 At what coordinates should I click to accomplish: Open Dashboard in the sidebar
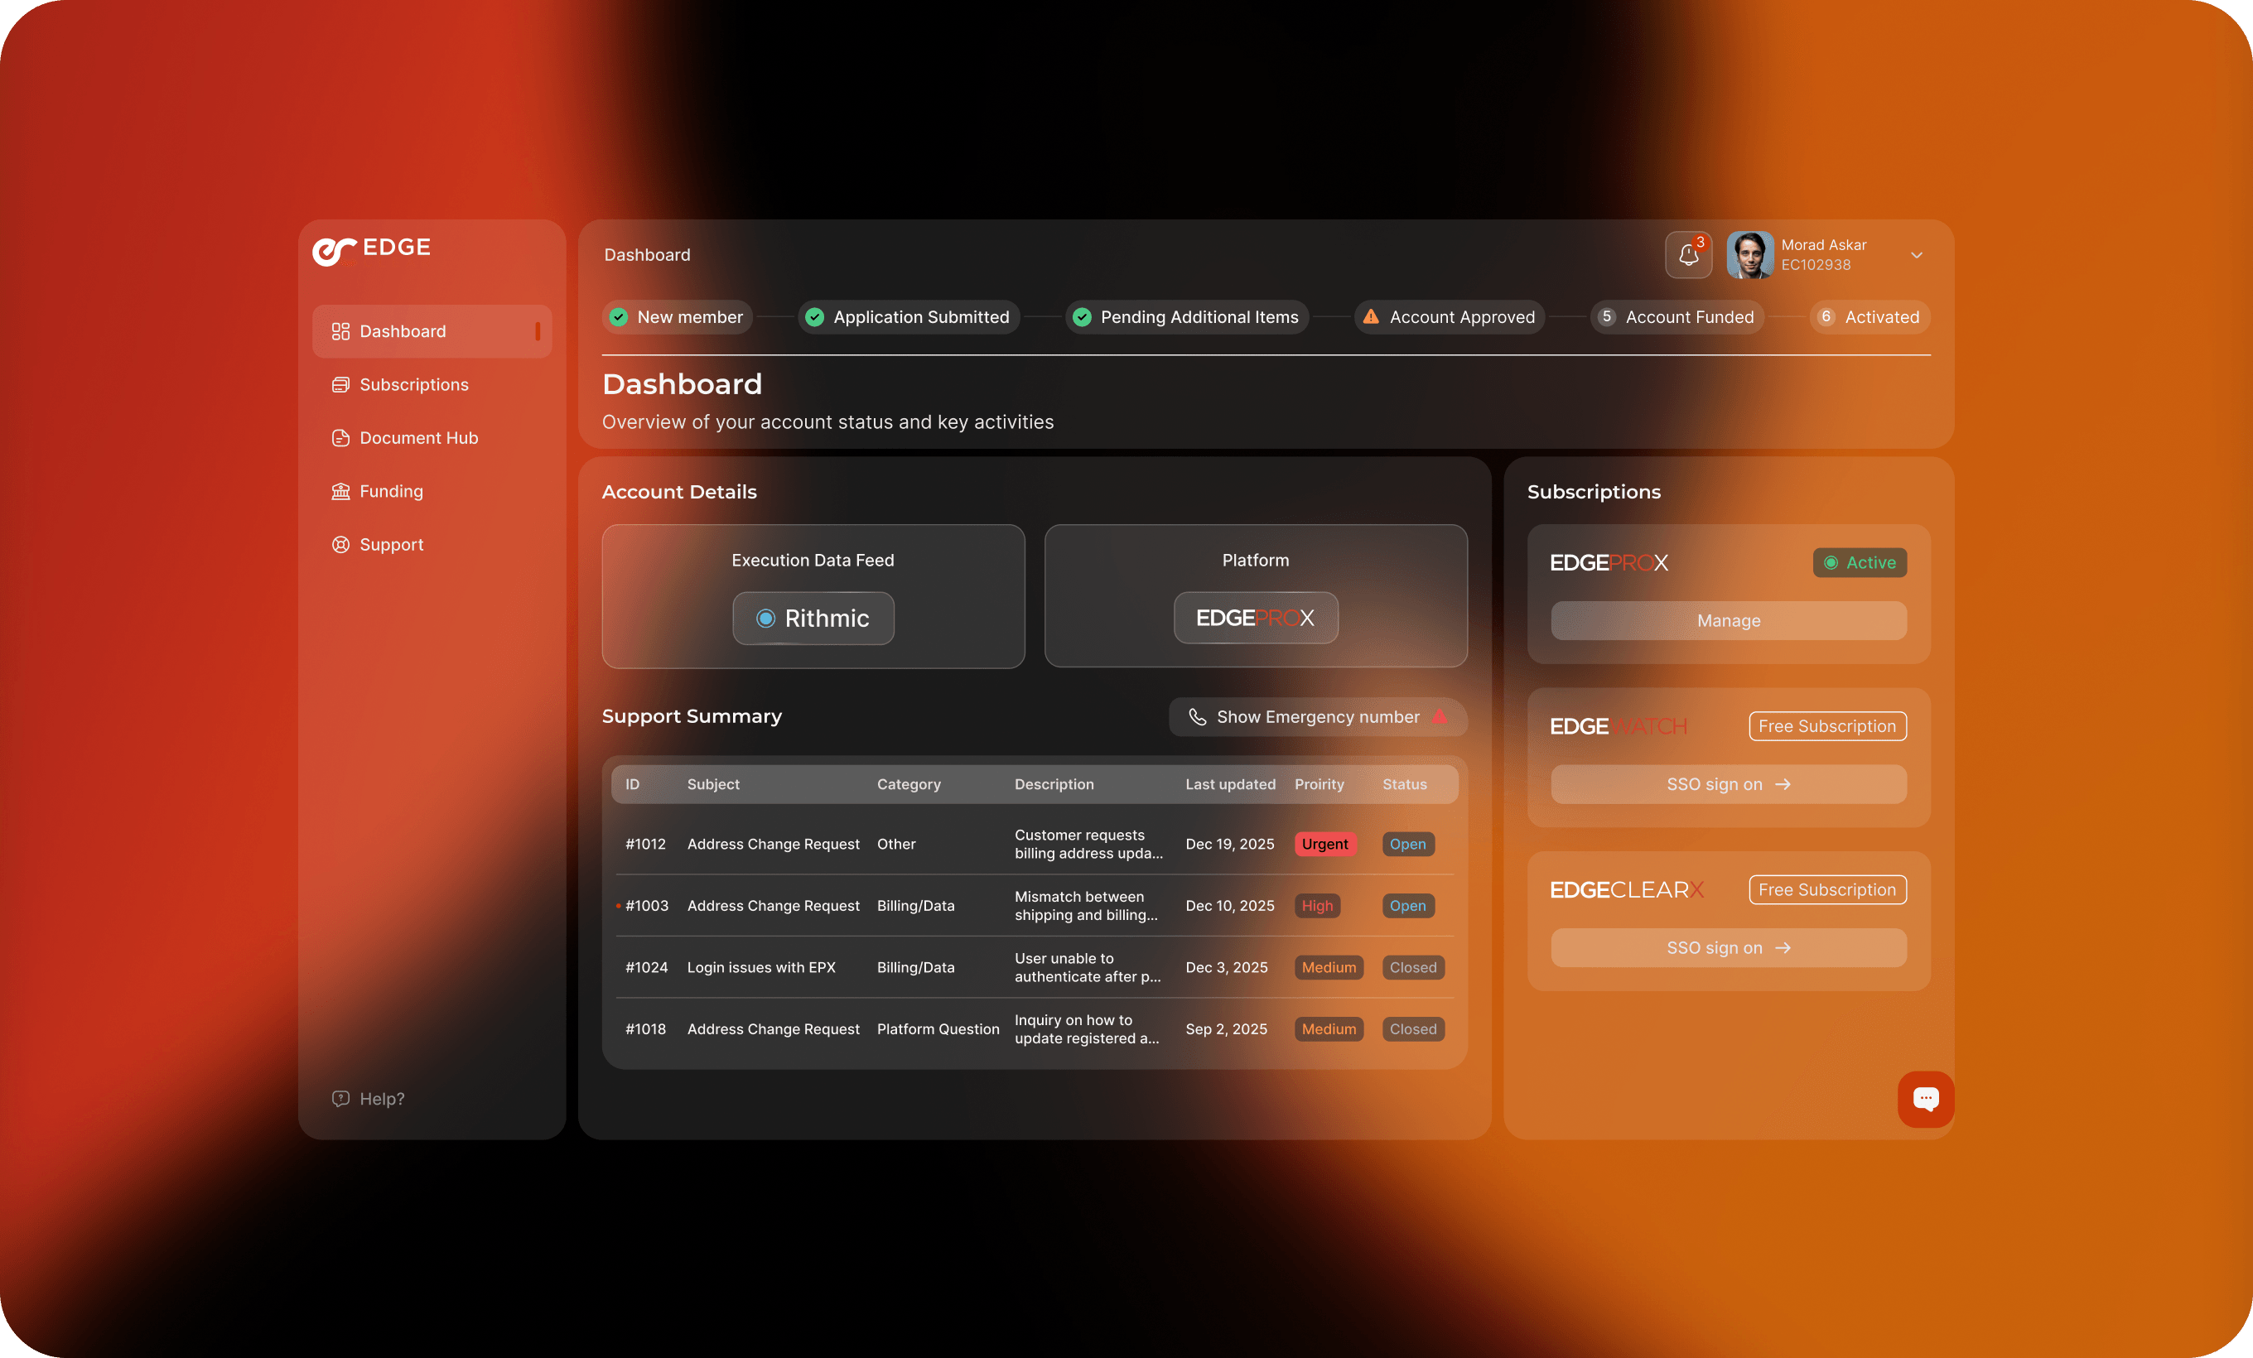[432, 331]
